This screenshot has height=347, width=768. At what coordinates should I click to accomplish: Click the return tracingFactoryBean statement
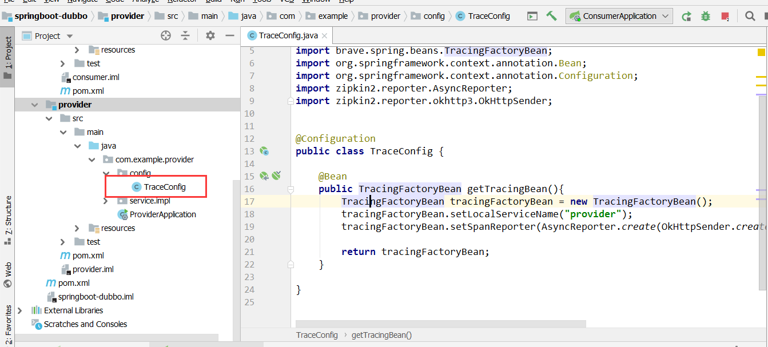[x=416, y=252]
